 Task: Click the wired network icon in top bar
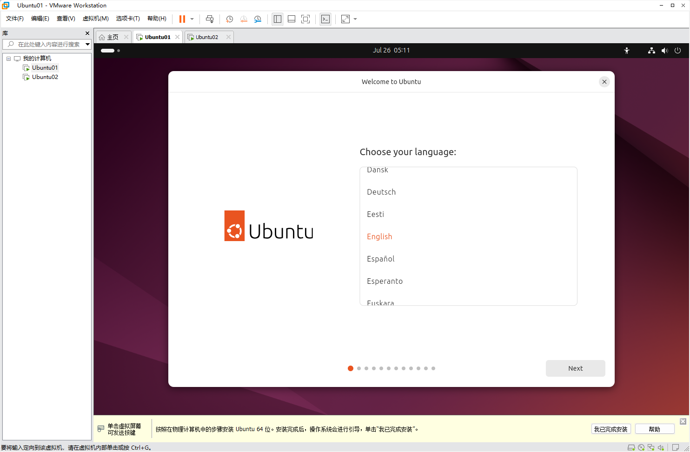[x=651, y=51]
